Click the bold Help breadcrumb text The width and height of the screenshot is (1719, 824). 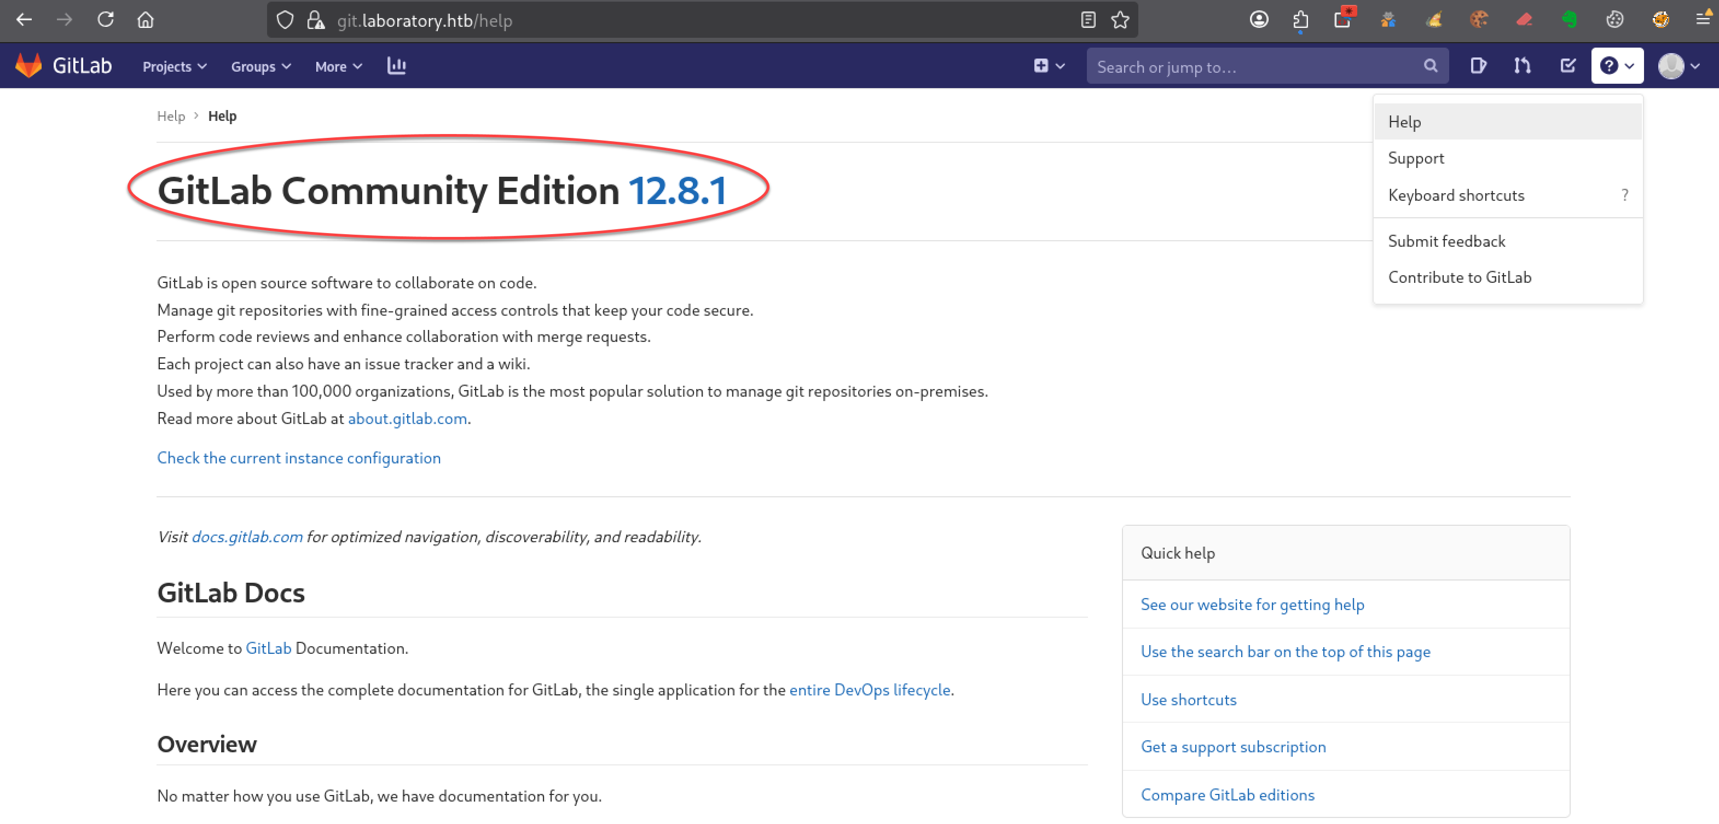click(x=222, y=116)
